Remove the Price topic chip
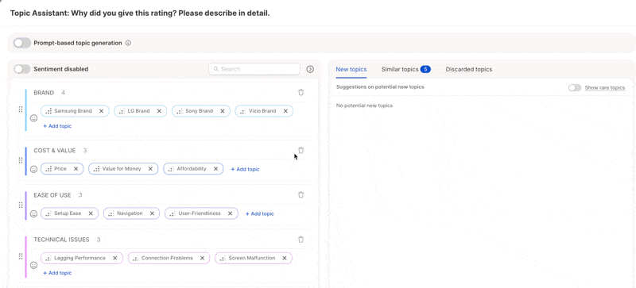The height and width of the screenshot is (288, 636). click(x=76, y=169)
